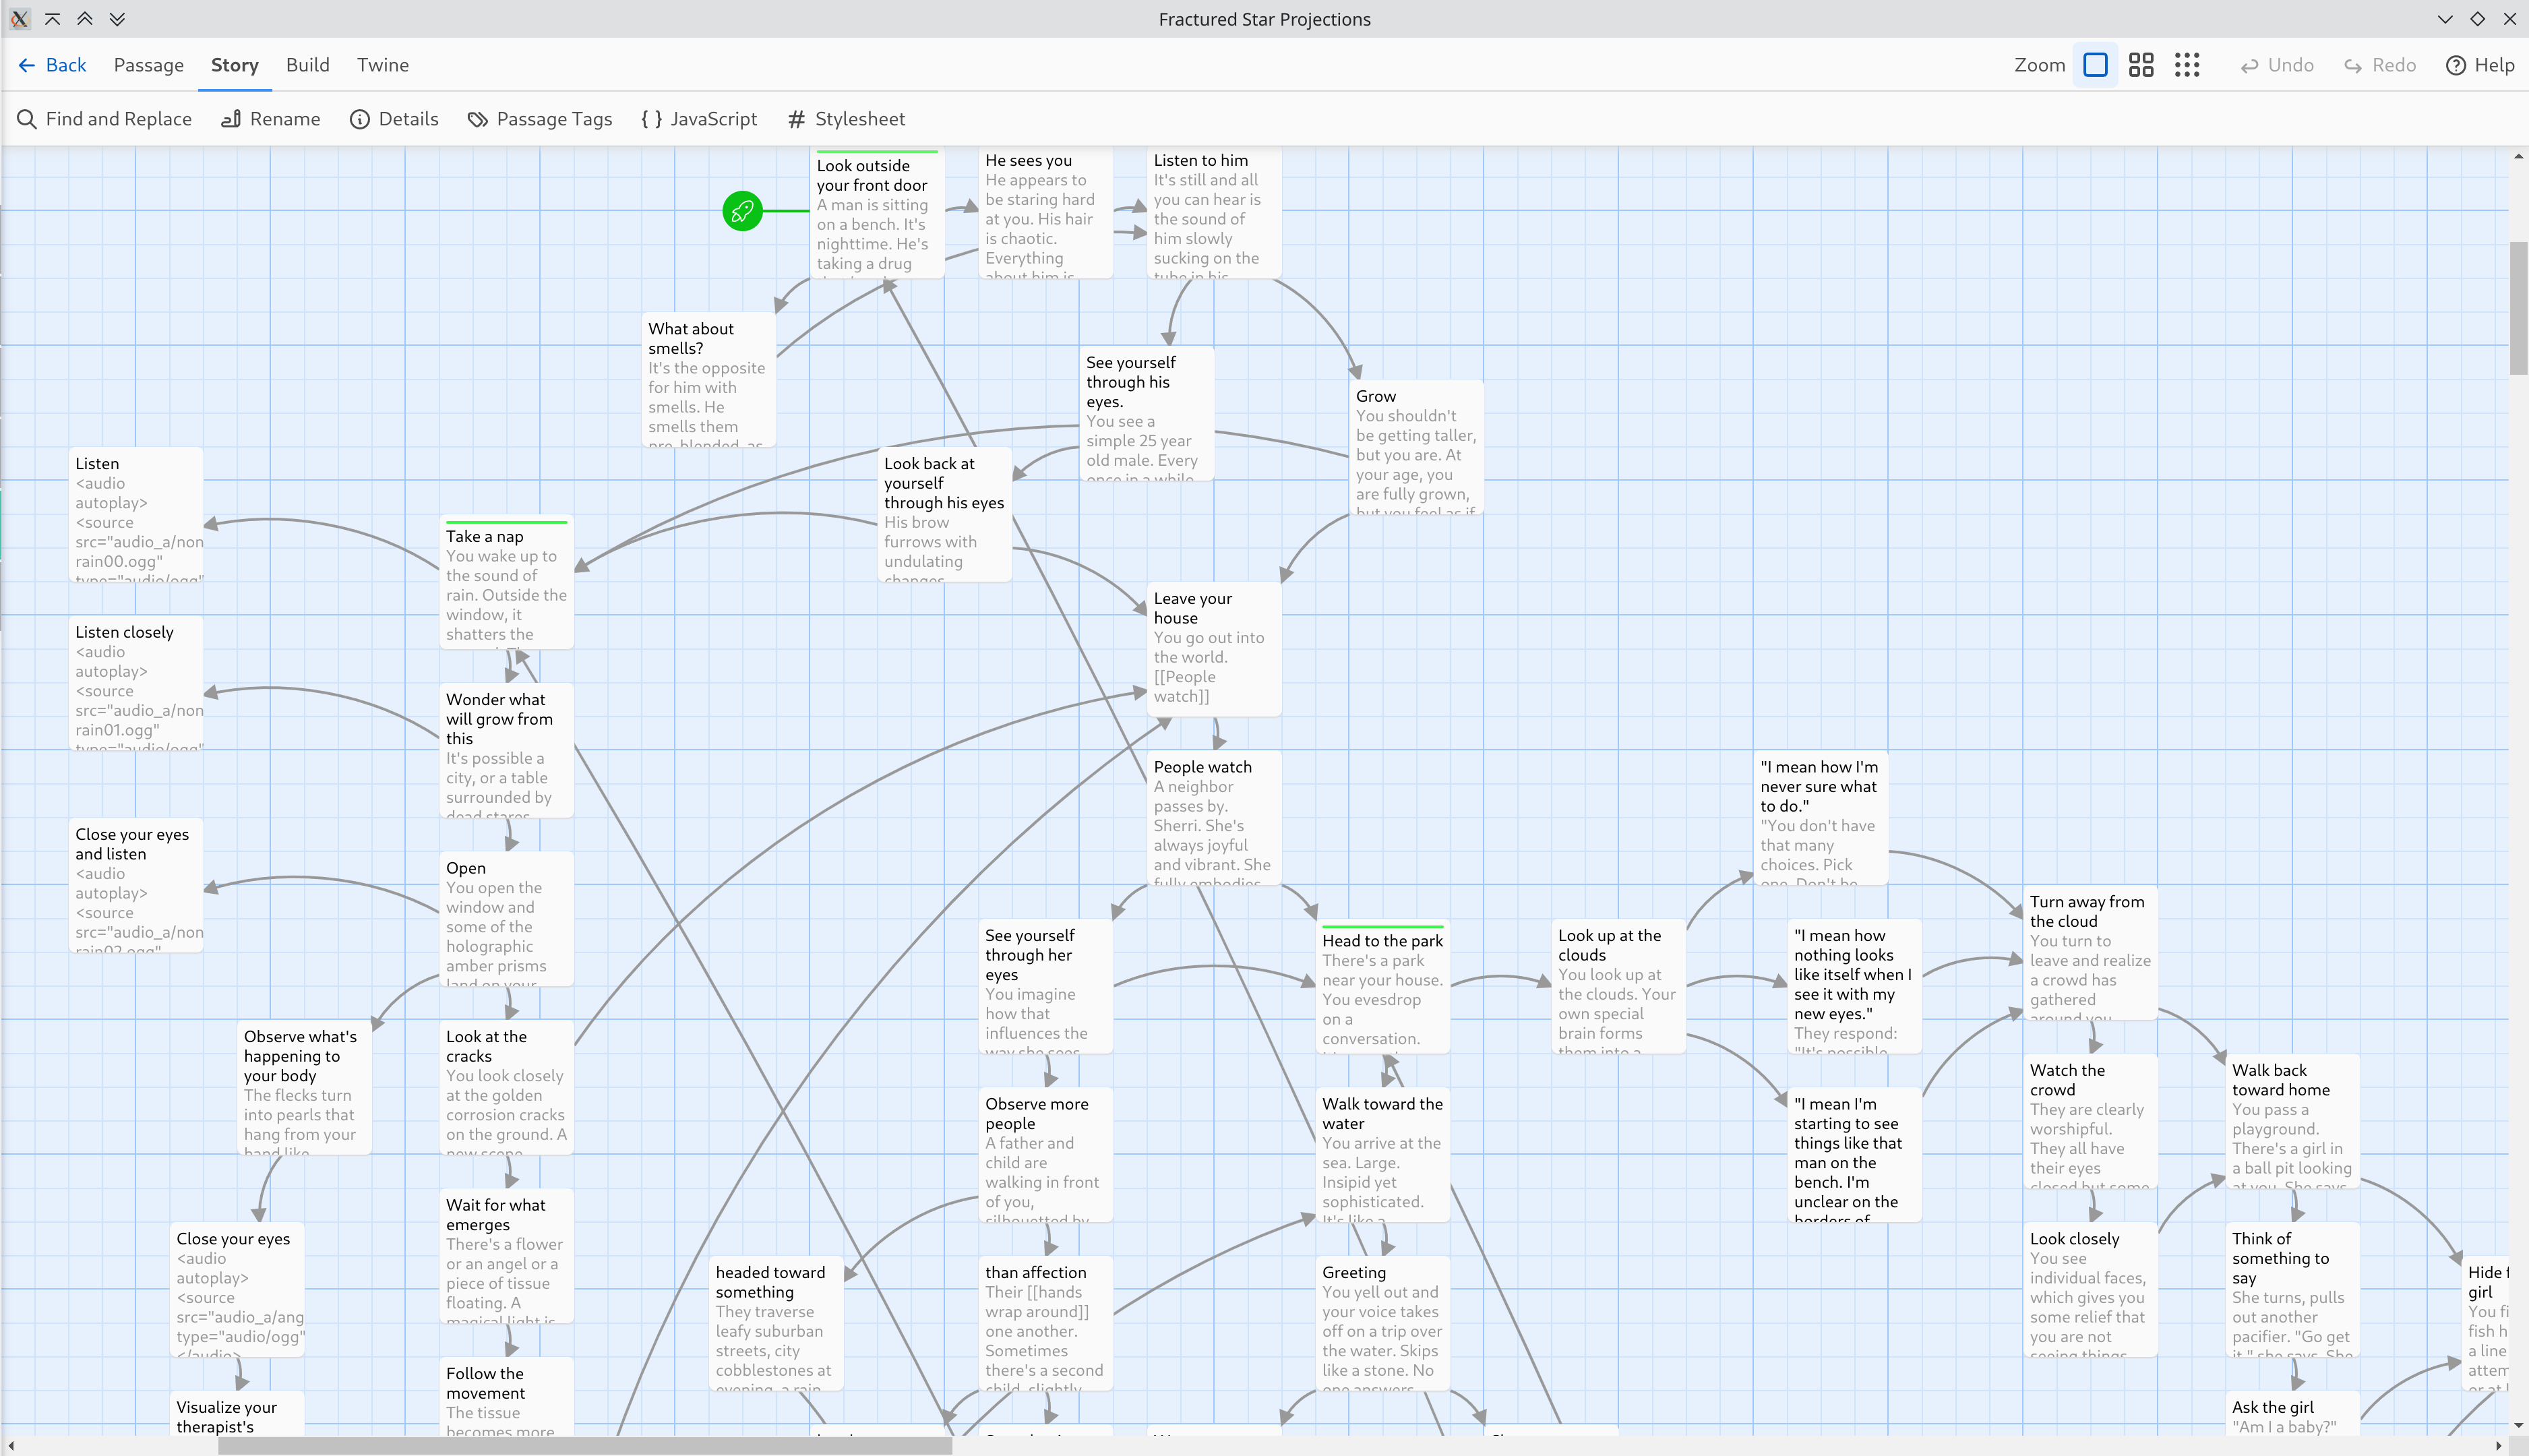Open the Twine tab
This screenshot has height=1456, width=2529.
click(382, 65)
